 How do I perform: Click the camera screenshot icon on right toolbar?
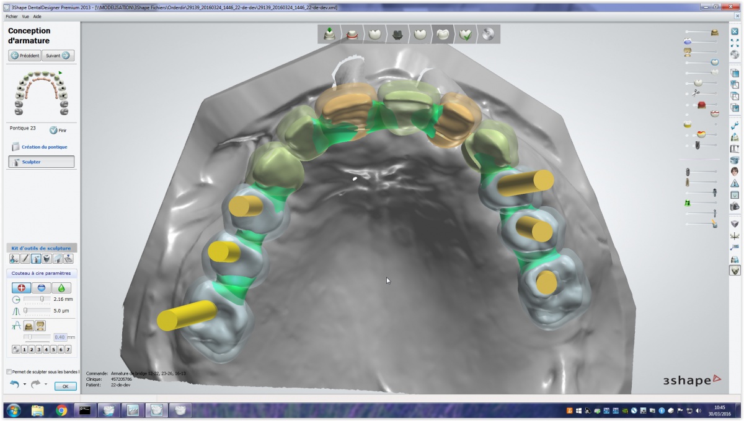tap(735, 206)
